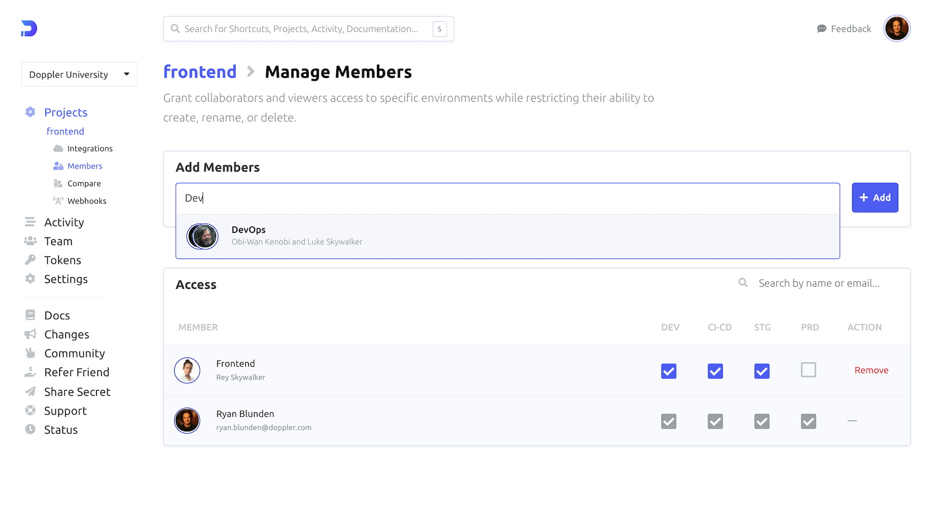This screenshot has height=524, width=932.
Task: Open the Activity page
Action: point(64,222)
